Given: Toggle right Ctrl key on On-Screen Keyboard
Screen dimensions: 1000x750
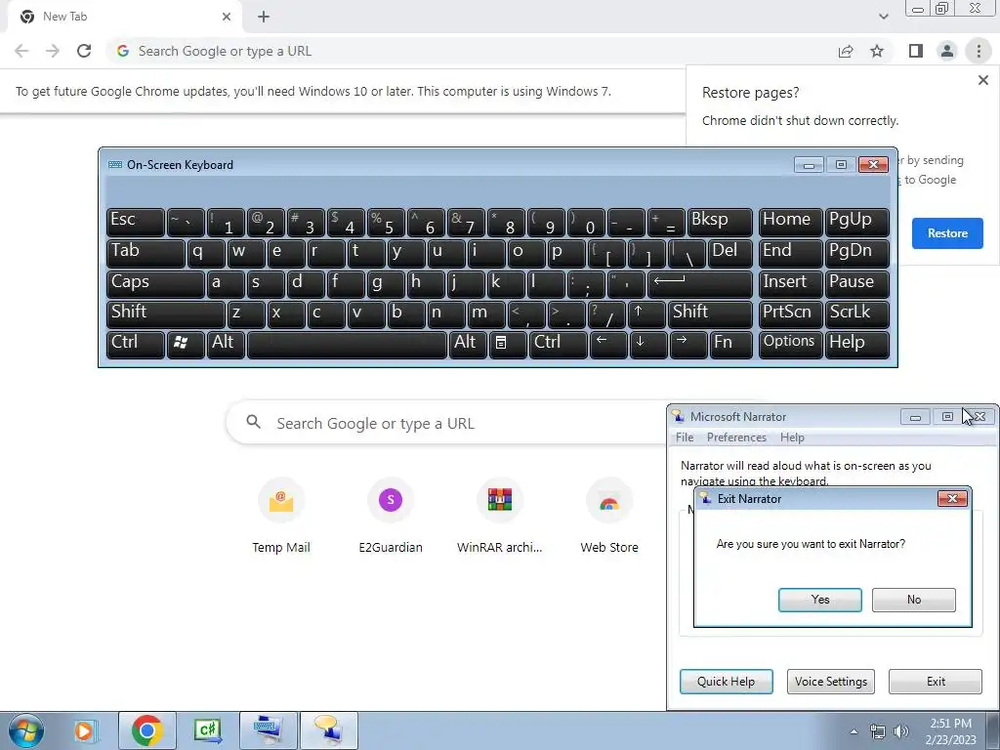Looking at the screenshot, I should (x=558, y=345).
